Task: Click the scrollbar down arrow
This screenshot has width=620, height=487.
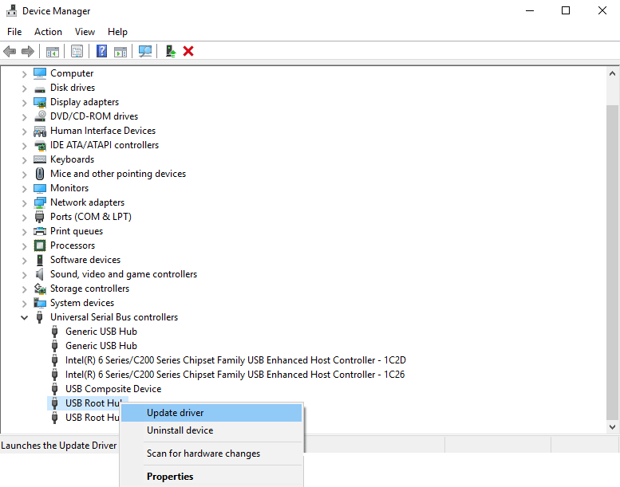Action: point(612,427)
